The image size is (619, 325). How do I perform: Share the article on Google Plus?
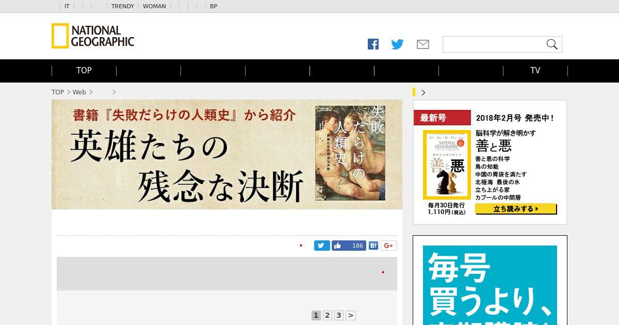coord(389,246)
